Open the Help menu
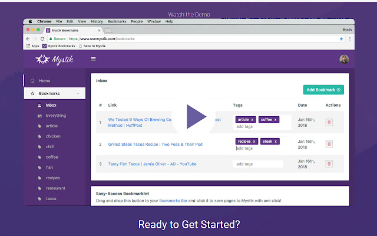Screen dimensions: 377x236 click(169, 21)
